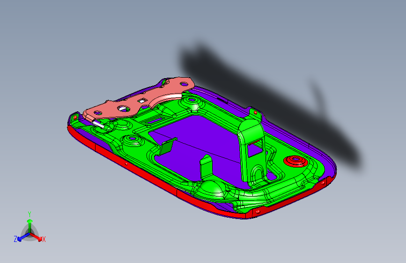406x263 pixels.
Task: Click the red X axis of the triad
Action: 37,237
